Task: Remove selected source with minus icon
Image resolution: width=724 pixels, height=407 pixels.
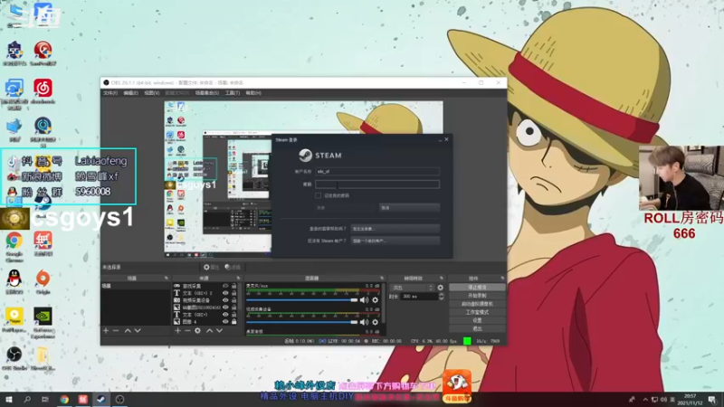Action: [x=187, y=331]
